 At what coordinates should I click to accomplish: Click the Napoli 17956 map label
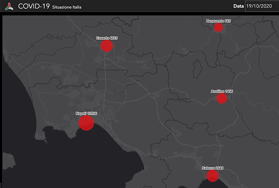[x=86, y=113]
